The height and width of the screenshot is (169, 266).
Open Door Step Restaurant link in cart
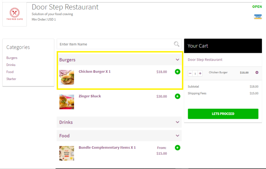tap(205, 60)
